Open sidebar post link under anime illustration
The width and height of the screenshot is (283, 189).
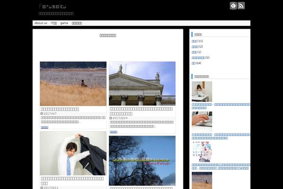tap(221, 167)
